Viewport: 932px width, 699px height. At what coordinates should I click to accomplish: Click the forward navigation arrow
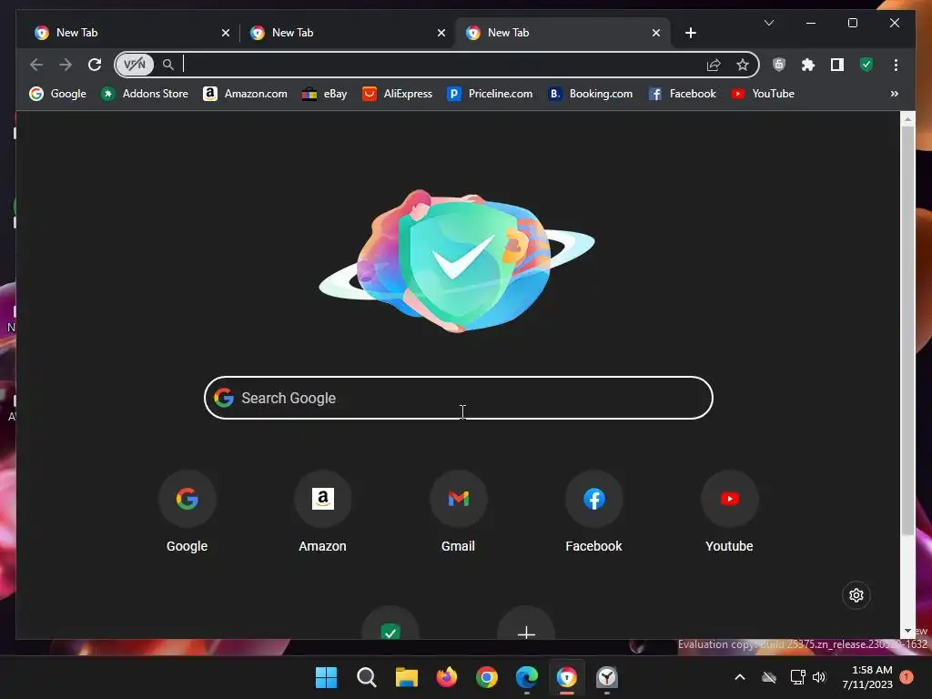coord(66,65)
